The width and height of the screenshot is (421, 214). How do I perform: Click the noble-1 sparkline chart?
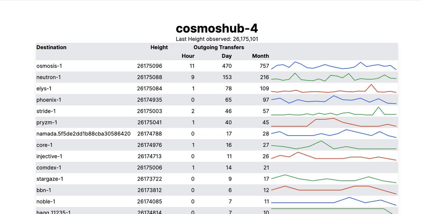pyautogui.click(x=334, y=201)
